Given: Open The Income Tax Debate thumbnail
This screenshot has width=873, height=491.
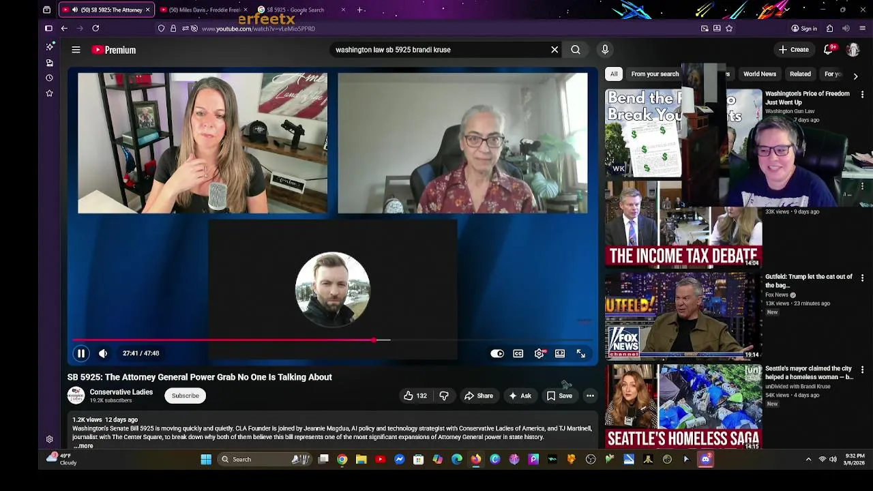Looking at the screenshot, I should click(683, 224).
